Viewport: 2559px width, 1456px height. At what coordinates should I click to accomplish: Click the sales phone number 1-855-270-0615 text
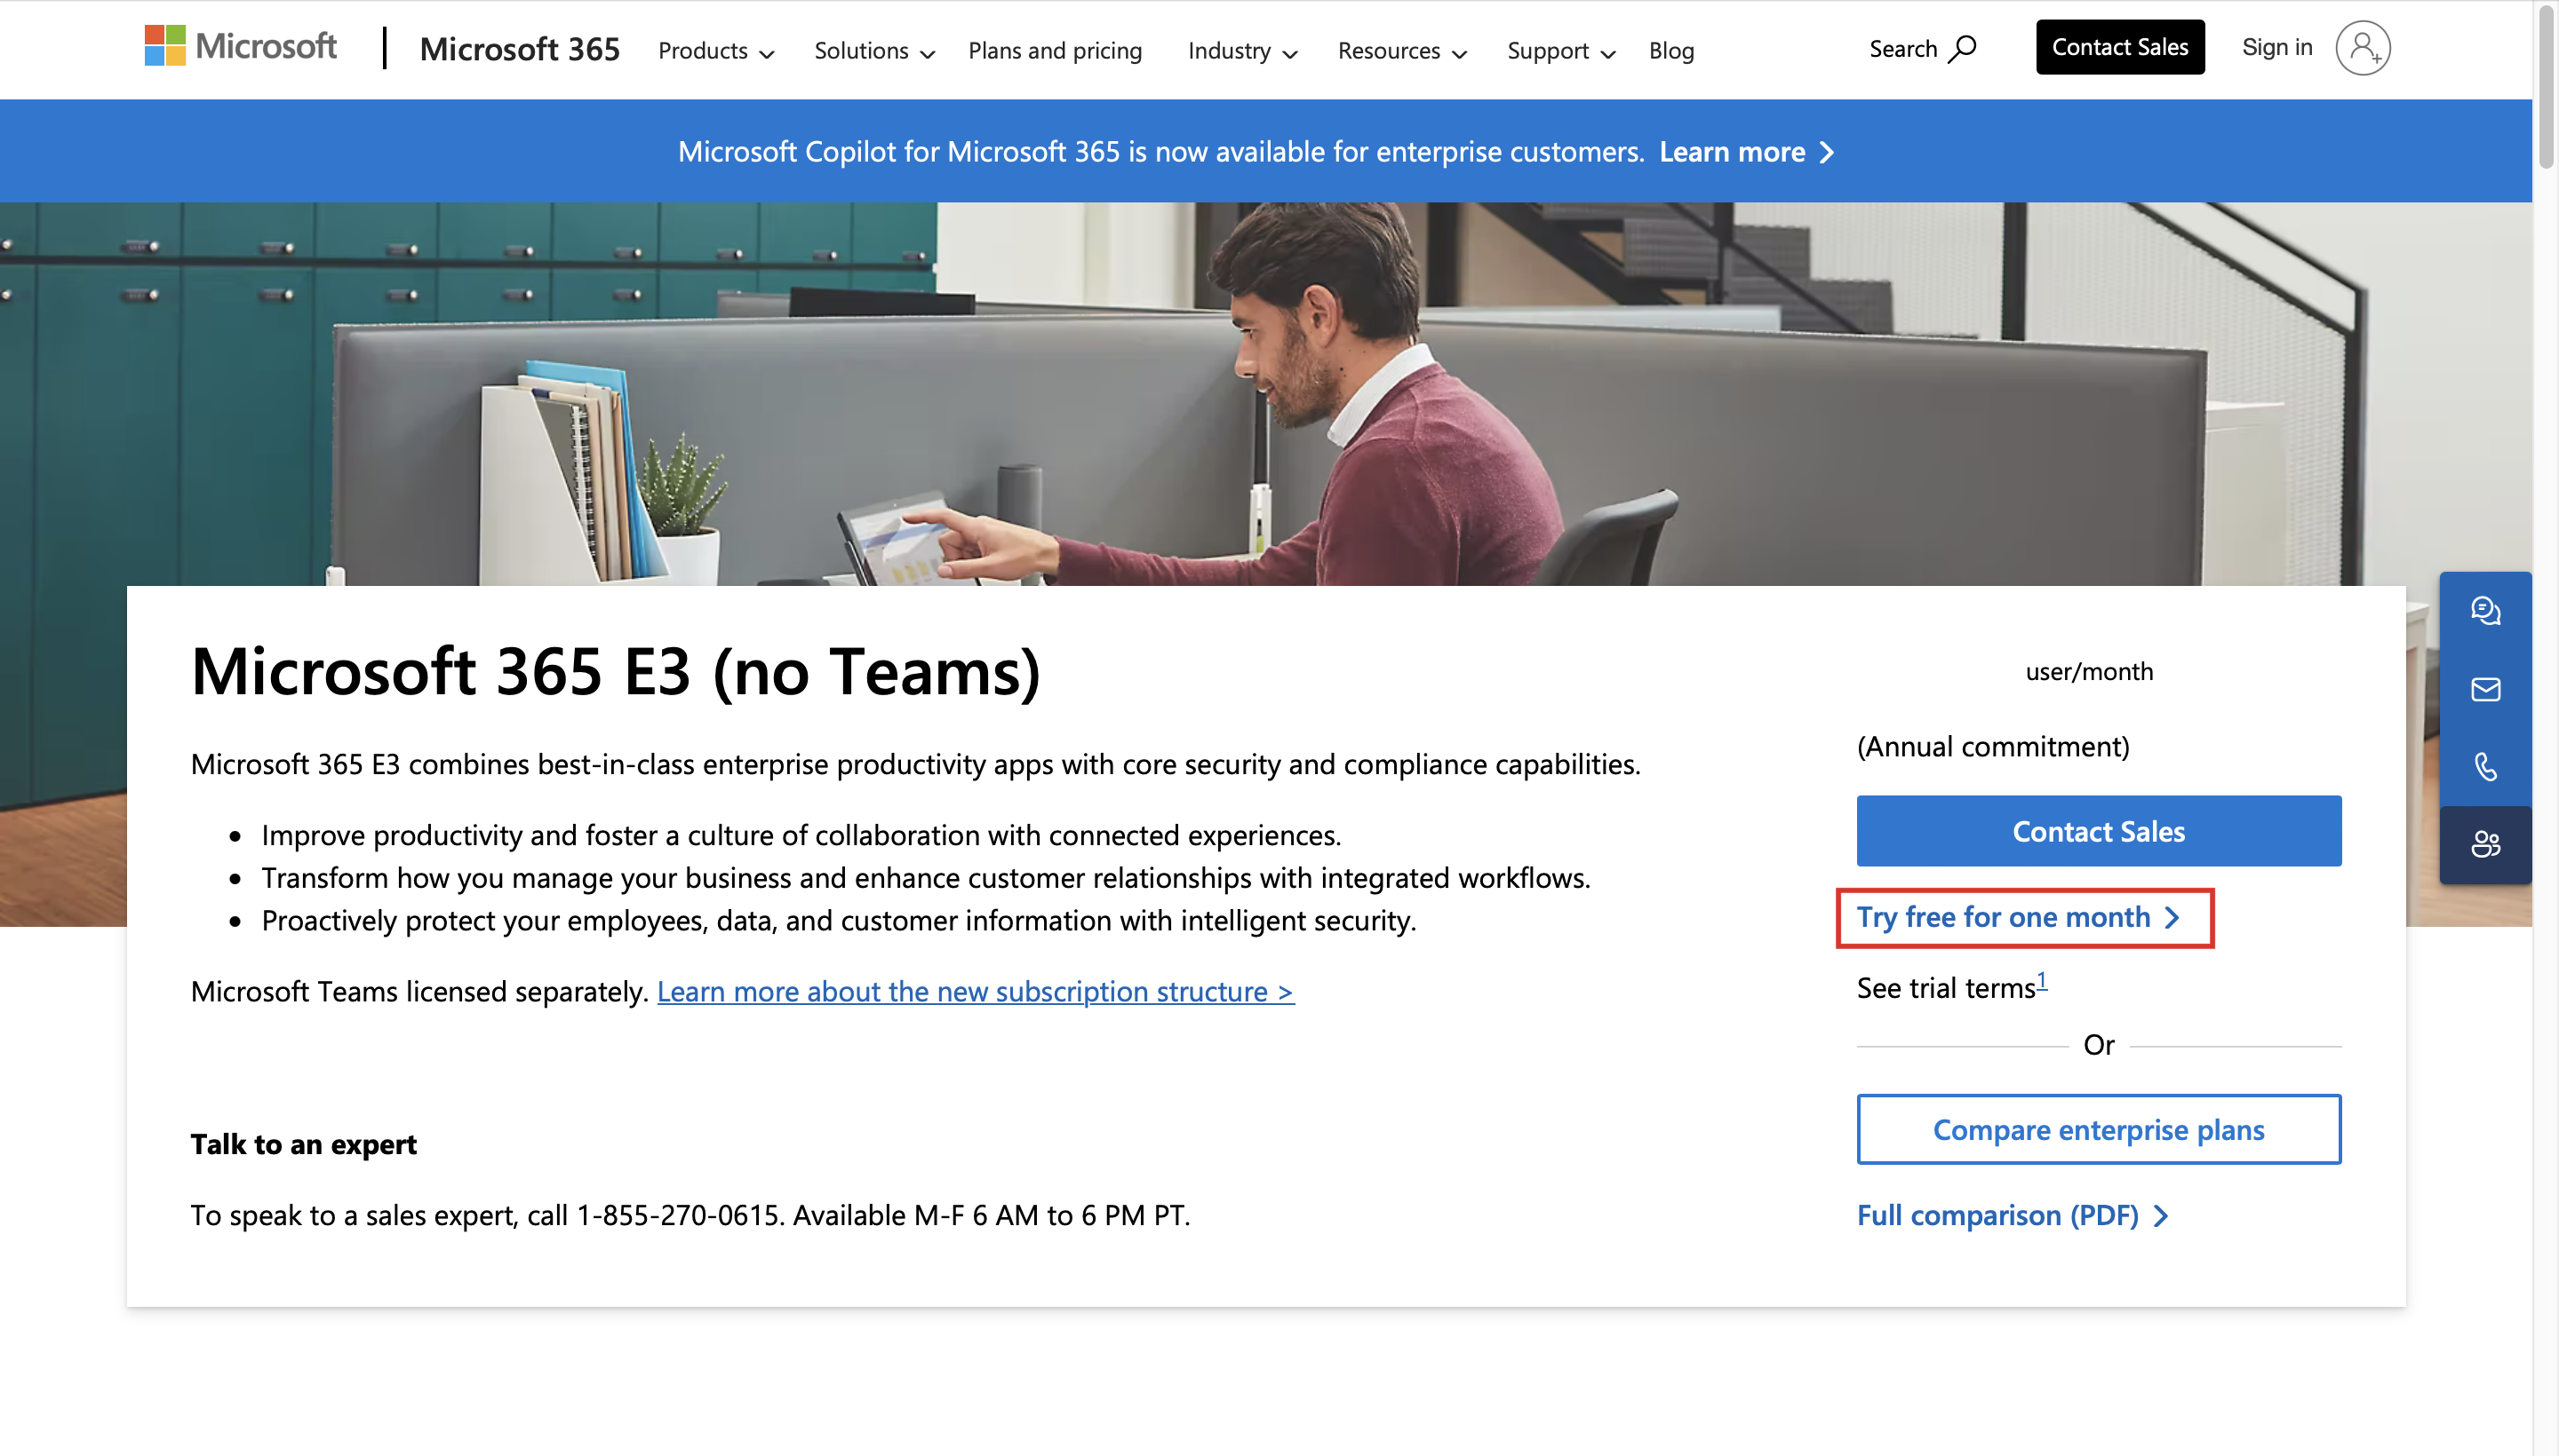click(x=678, y=1215)
